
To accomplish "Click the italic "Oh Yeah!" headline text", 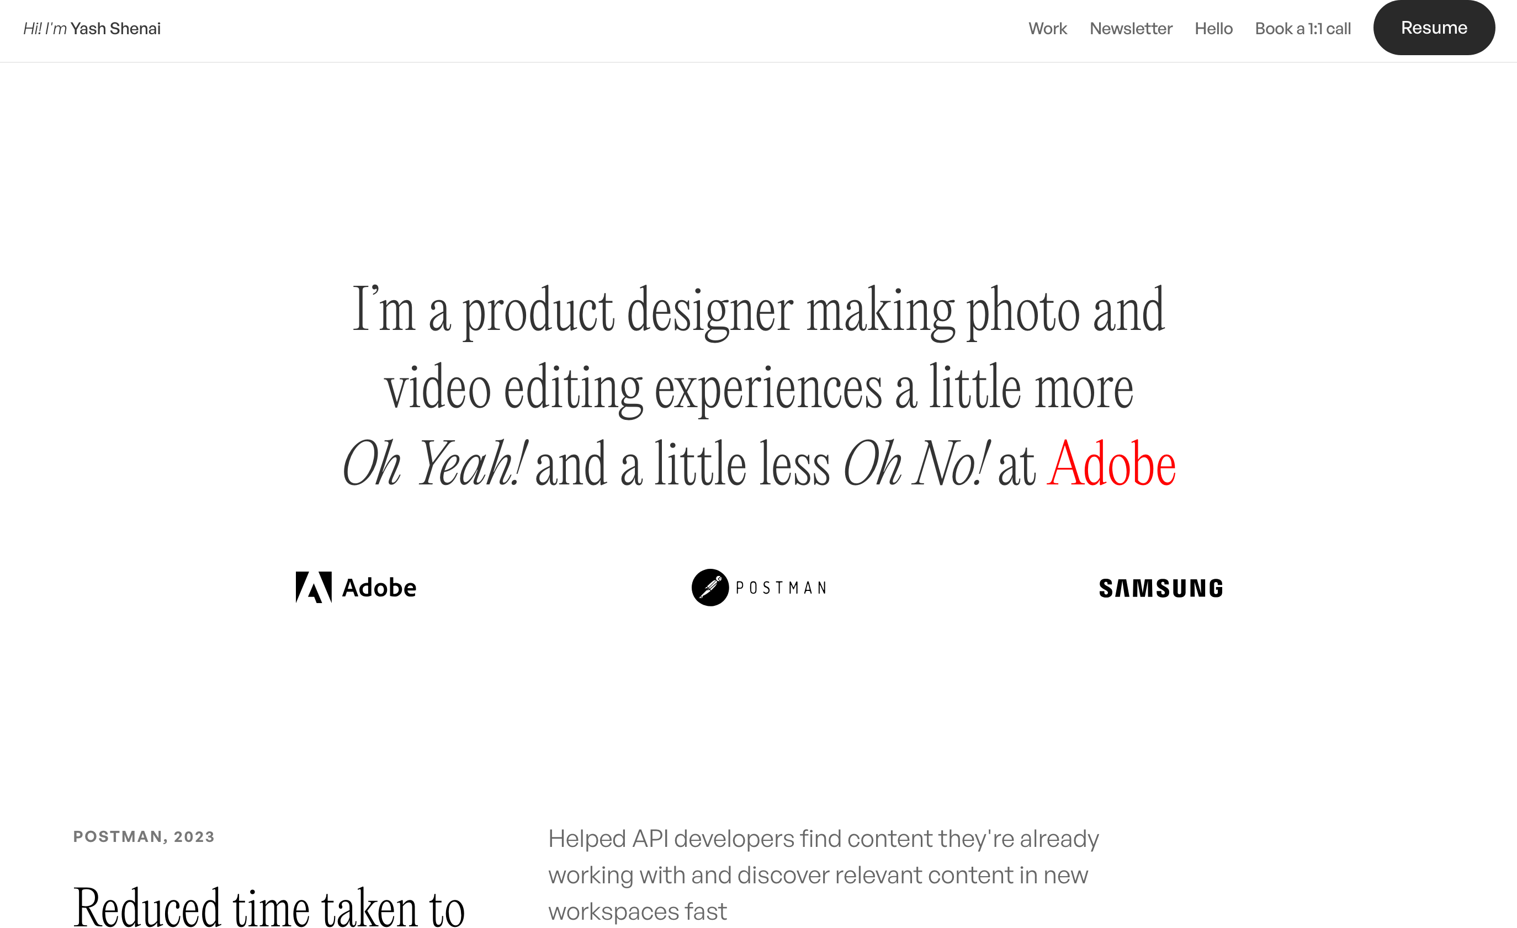I will click(x=435, y=463).
